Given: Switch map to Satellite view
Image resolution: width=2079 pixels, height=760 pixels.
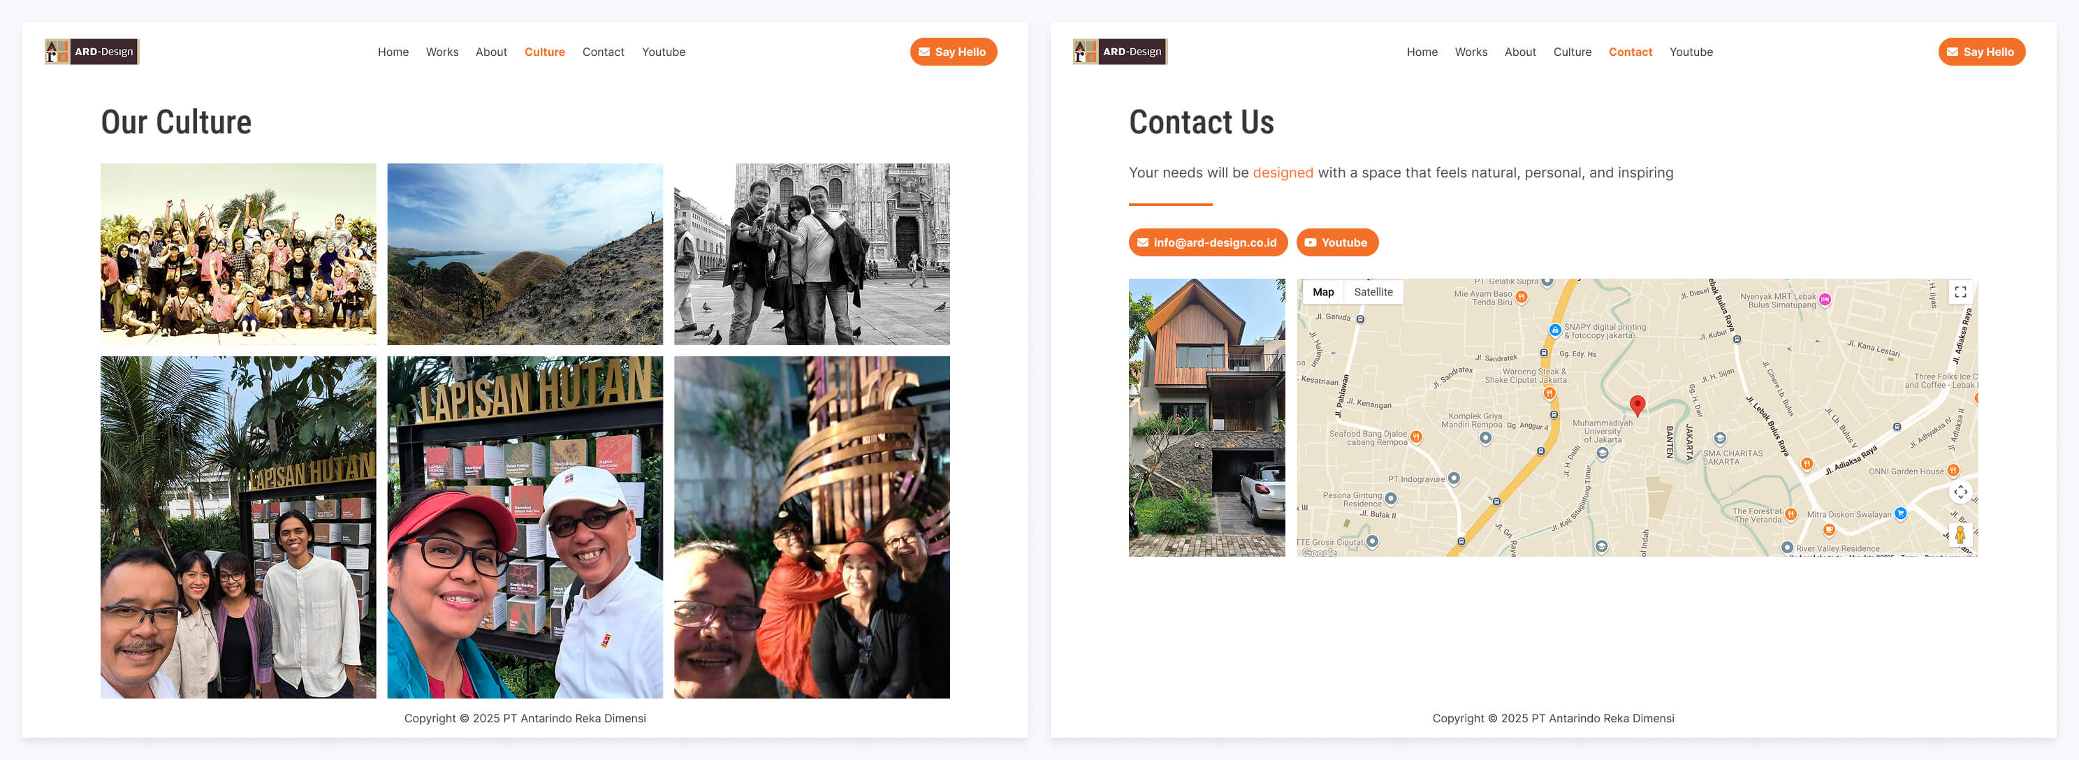Looking at the screenshot, I should click(1373, 292).
